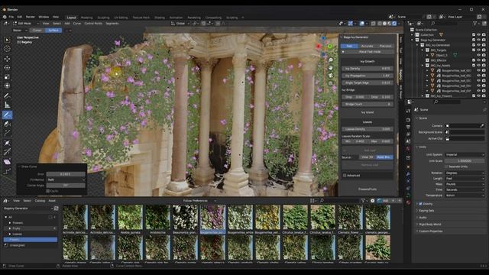Pick the Rotate tool in the left toolbar
The width and height of the screenshot is (489, 275).
pos(7,68)
